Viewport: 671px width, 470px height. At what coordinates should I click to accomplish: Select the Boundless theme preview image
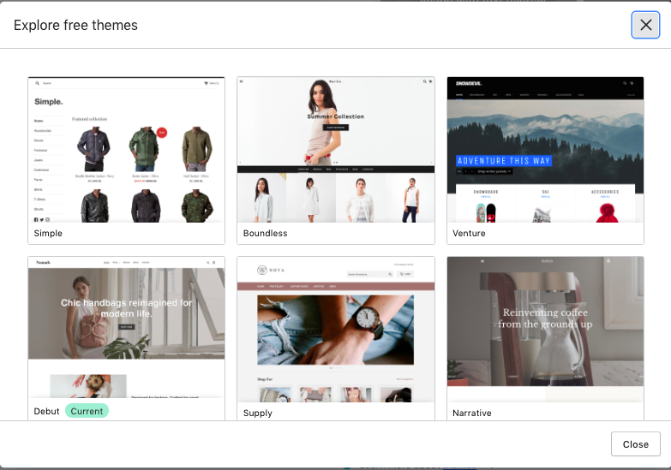click(336, 150)
